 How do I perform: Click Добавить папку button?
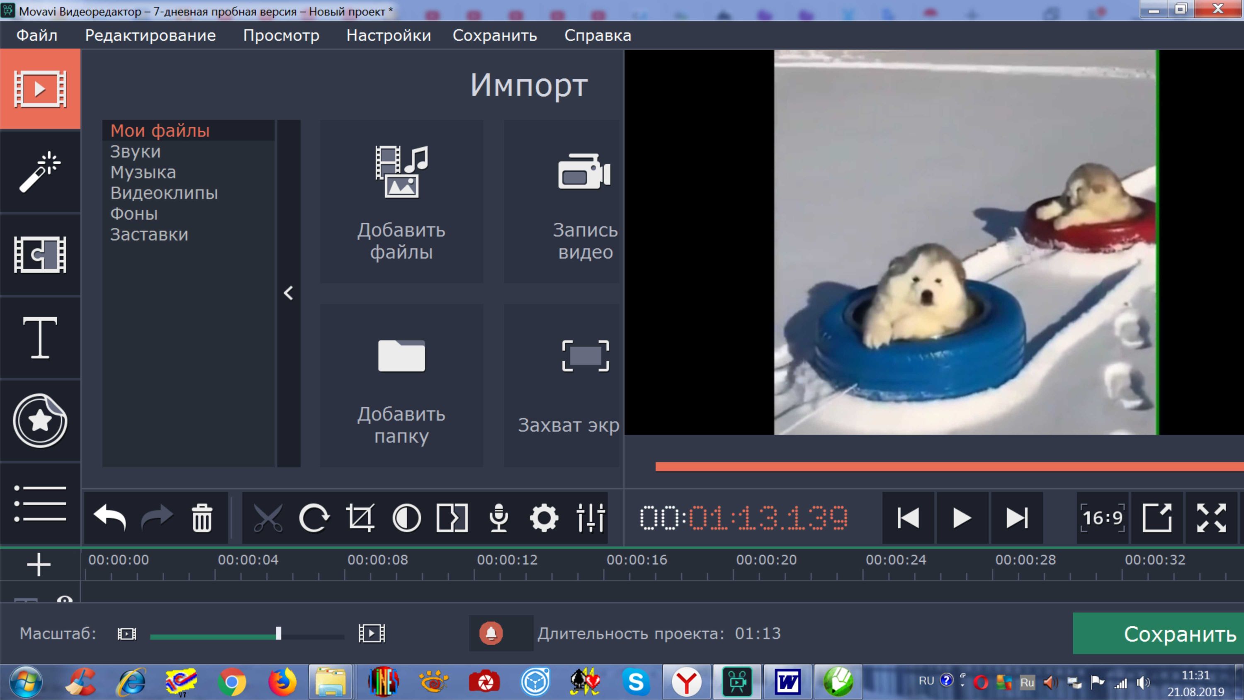point(401,385)
